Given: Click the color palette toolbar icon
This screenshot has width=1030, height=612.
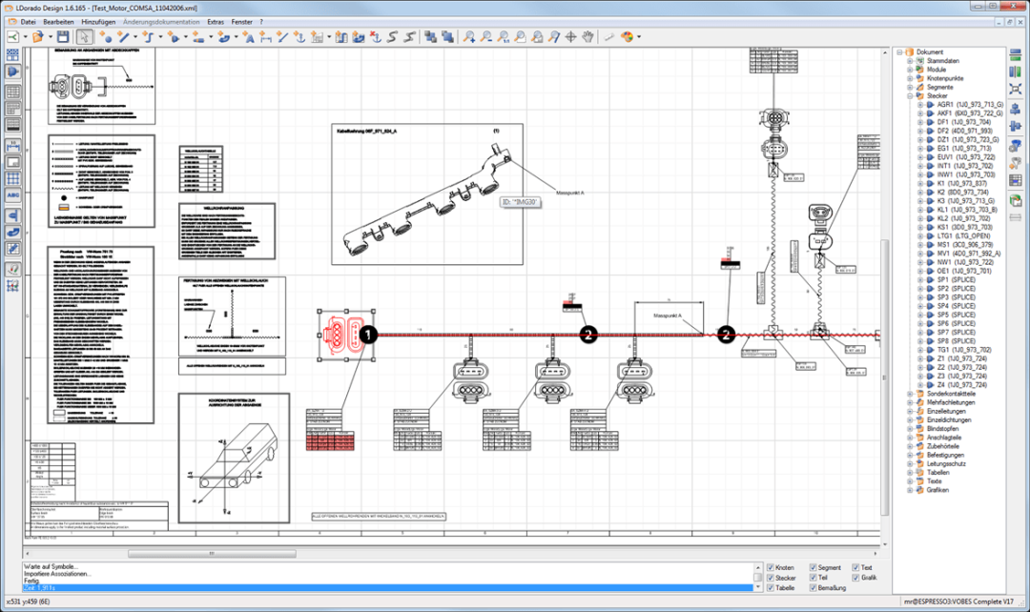Looking at the screenshot, I should click(x=628, y=37).
